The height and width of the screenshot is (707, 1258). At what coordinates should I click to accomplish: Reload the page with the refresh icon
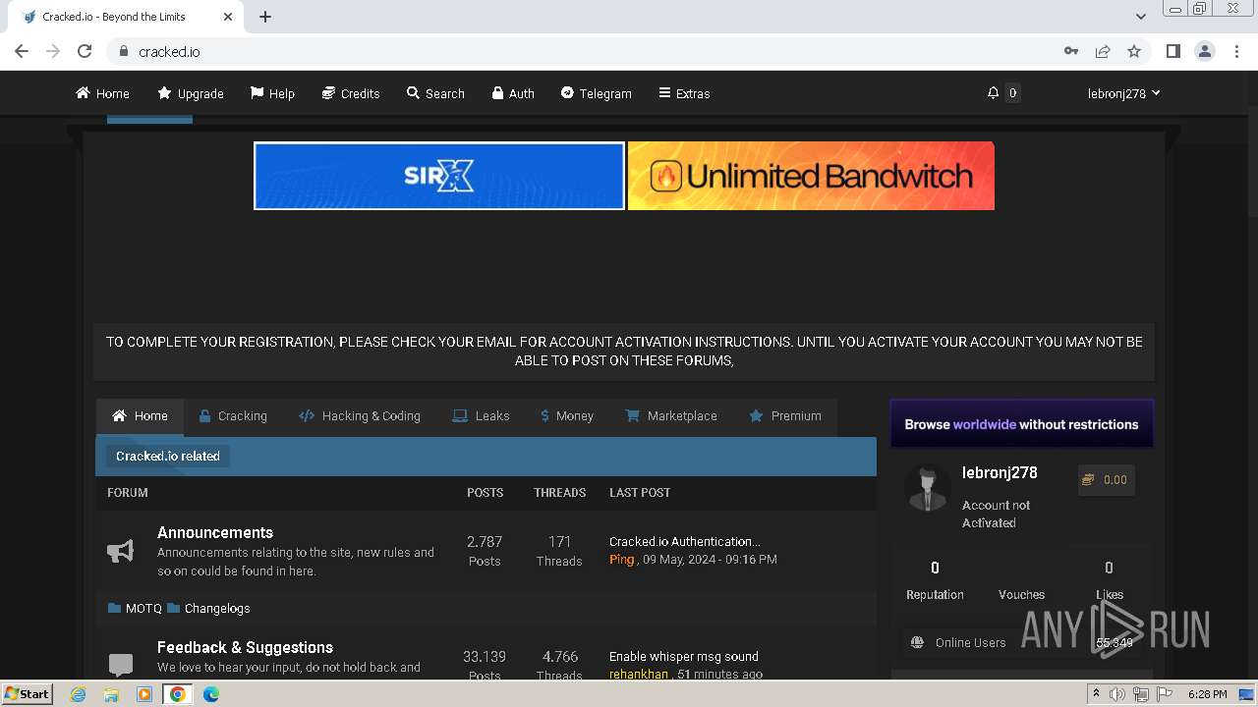tap(85, 51)
